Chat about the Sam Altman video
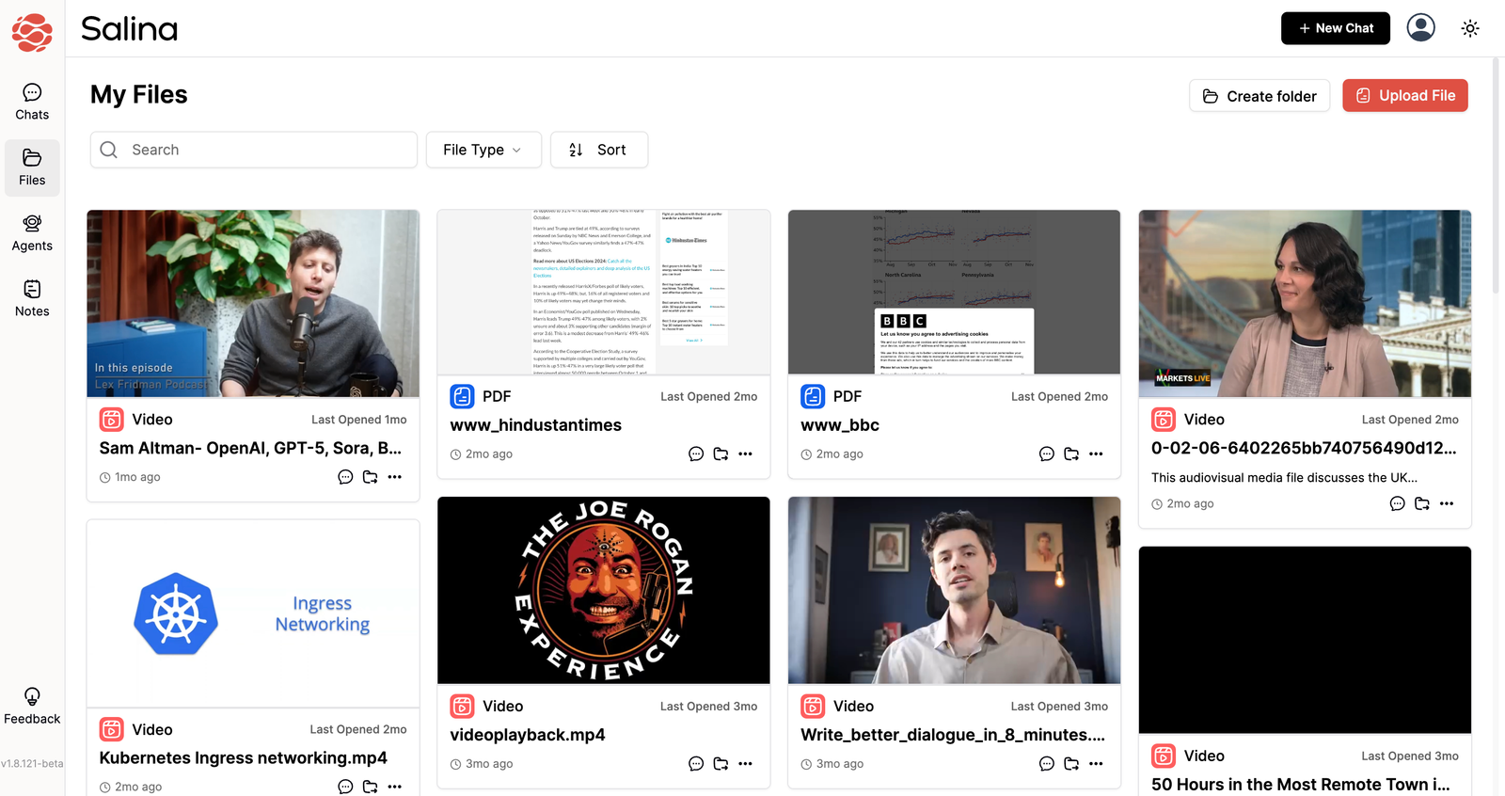This screenshot has height=796, width=1505. pyautogui.click(x=345, y=477)
